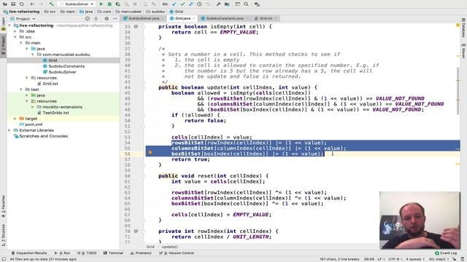The image size is (467, 262).
Task: Click the collapse all icon in Project panel
Action: pyautogui.click(x=96, y=19)
